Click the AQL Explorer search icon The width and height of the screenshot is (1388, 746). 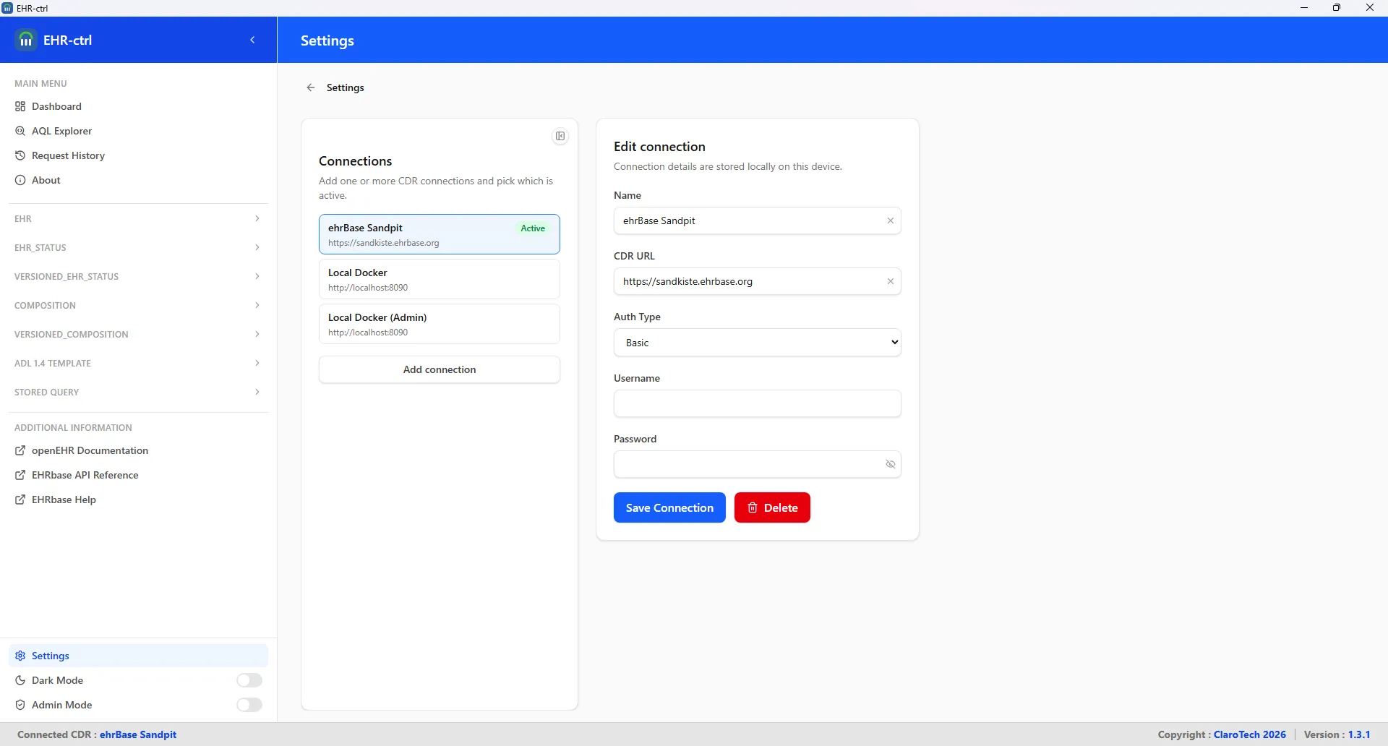tap(20, 131)
